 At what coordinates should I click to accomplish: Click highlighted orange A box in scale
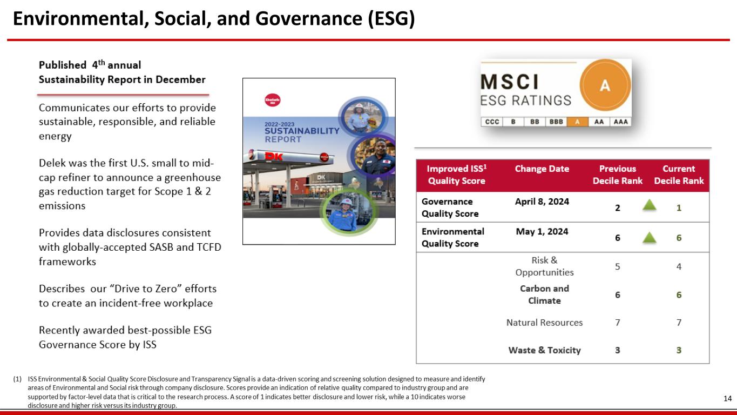pyautogui.click(x=577, y=122)
